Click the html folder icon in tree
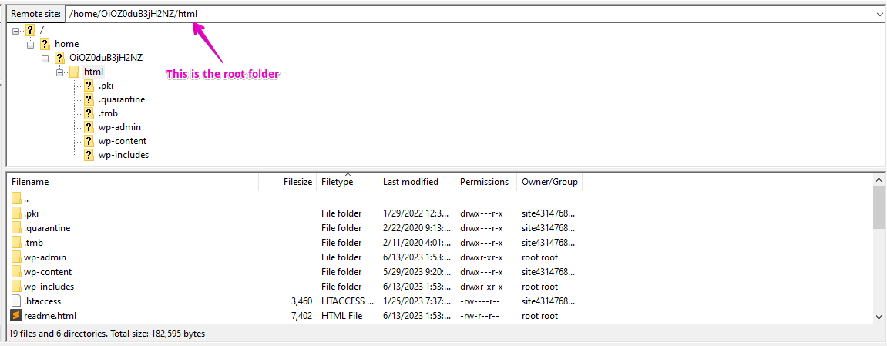This screenshot has width=887, height=346. (x=74, y=72)
